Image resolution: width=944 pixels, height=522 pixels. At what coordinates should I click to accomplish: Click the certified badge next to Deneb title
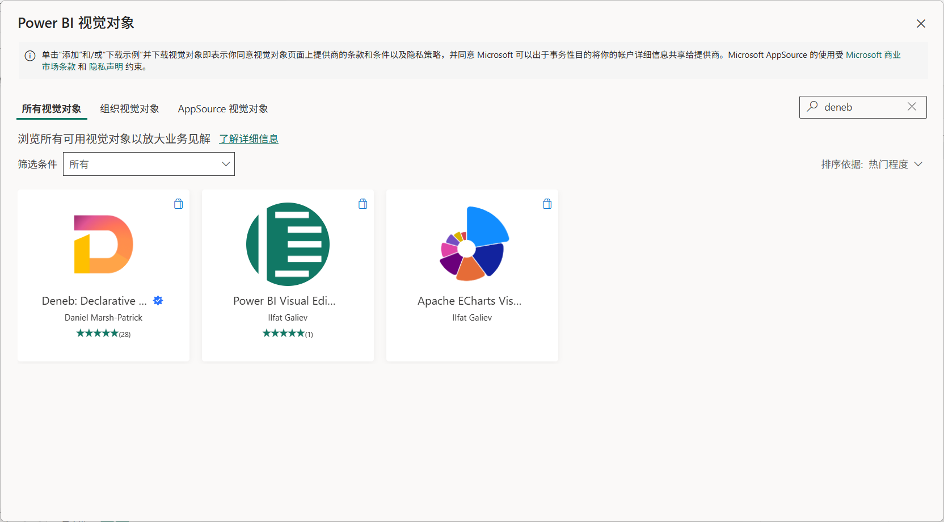(158, 301)
